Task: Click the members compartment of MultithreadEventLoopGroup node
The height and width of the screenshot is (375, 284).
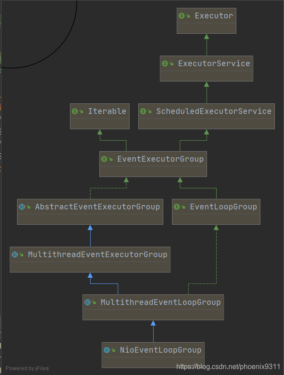Action: [x=153, y=315]
